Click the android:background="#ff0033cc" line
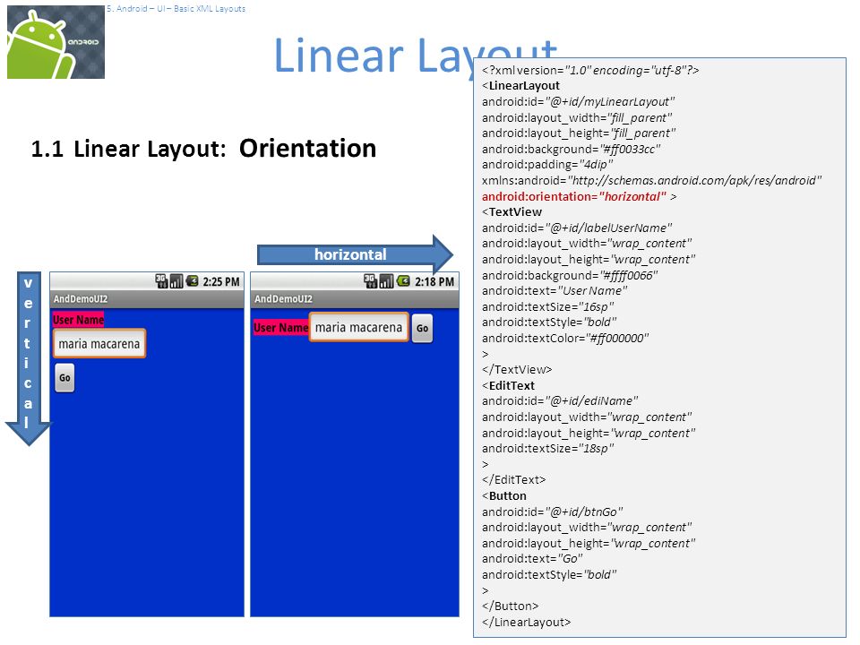860x645 pixels. (571, 150)
